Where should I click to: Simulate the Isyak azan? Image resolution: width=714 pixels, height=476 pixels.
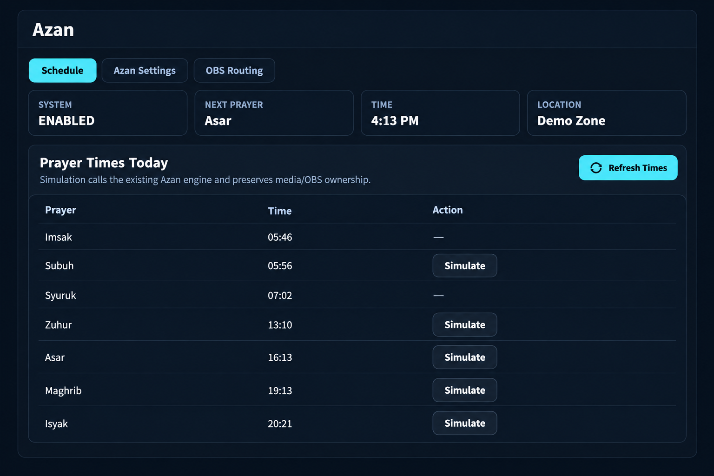click(465, 423)
